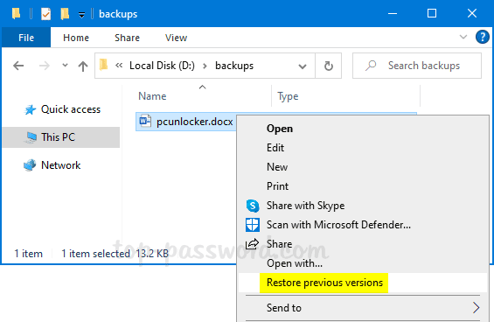Expand the Send to submenu arrow
This screenshot has width=494, height=322.
pyautogui.click(x=476, y=307)
